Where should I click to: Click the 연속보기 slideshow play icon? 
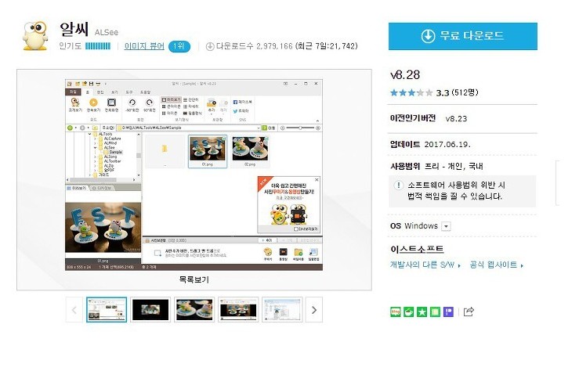93,103
